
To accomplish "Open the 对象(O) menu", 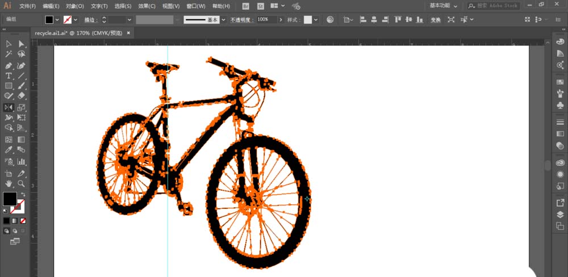I will pyautogui.click(x=74, y=6).
